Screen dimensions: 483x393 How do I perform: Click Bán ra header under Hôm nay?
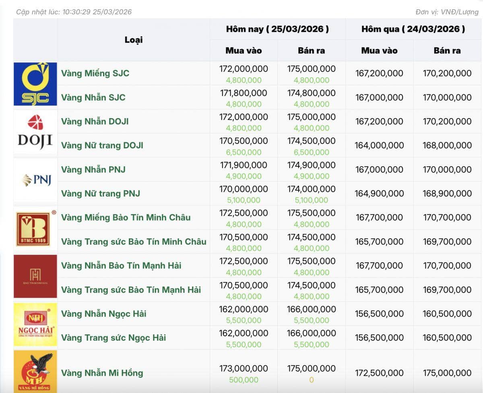[x=311, y=51]
